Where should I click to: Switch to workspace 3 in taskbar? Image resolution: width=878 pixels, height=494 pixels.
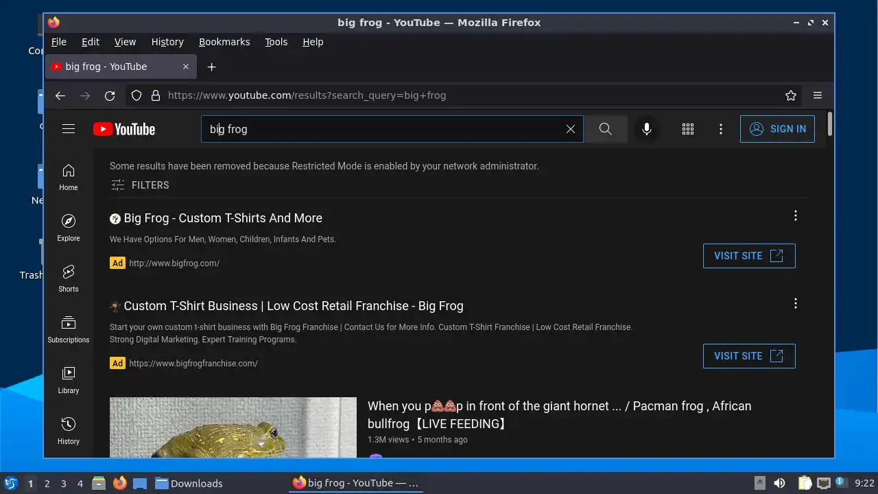[64, 484]
